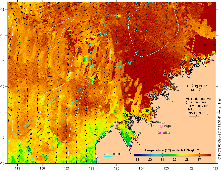Click the 0.5m/s velocity scale arrow
Screen dimensions: 221x171
(x=194, y=116)
